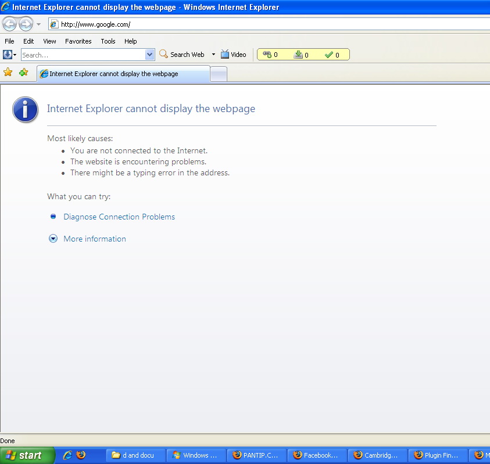The image size is (490, 464).
Task: Switch to the Plugin Fin... Firefox taskbar window
Action: coord(438,455)
